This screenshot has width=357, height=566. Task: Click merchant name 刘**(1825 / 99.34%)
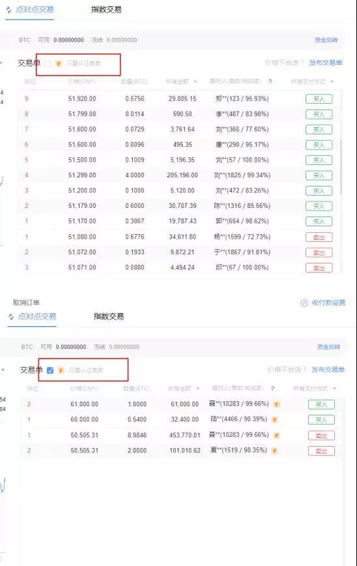pos(242,175)
